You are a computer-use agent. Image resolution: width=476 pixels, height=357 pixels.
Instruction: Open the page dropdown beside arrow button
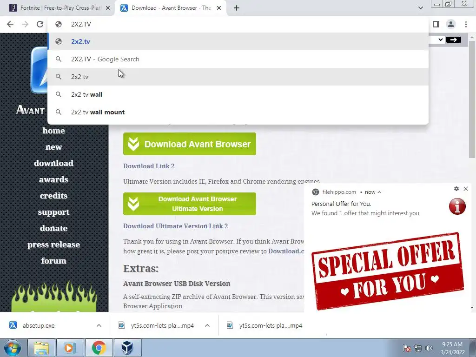(x=440, y=40)
